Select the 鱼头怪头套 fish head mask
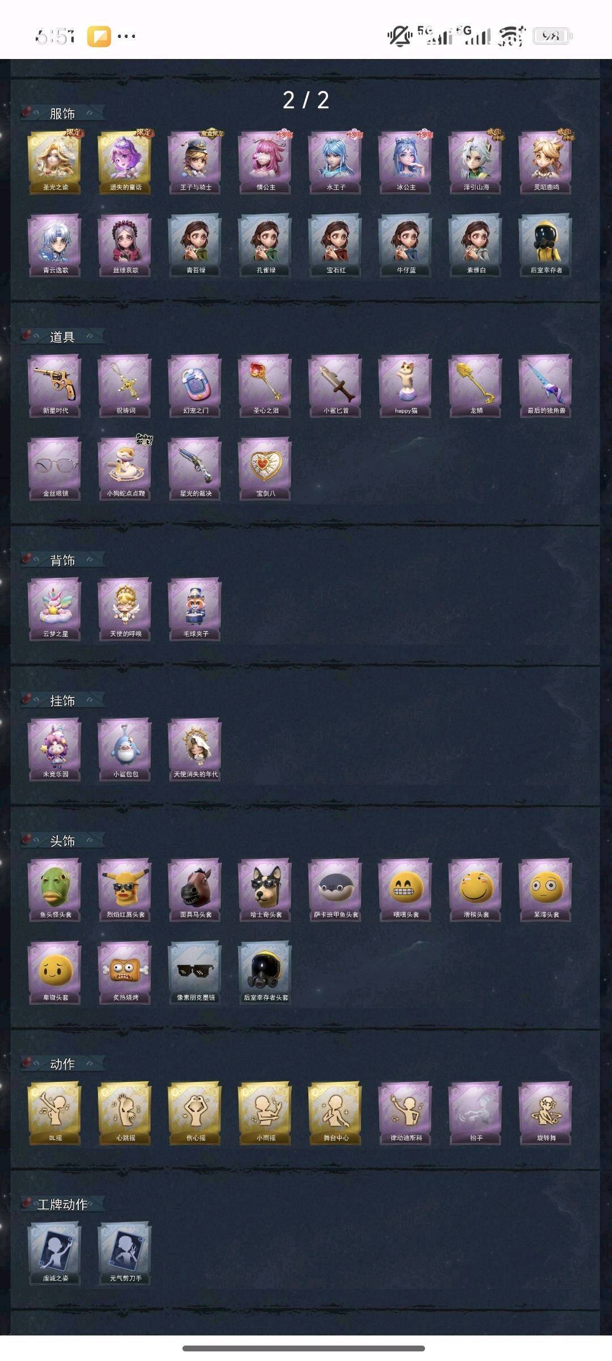 55,890
